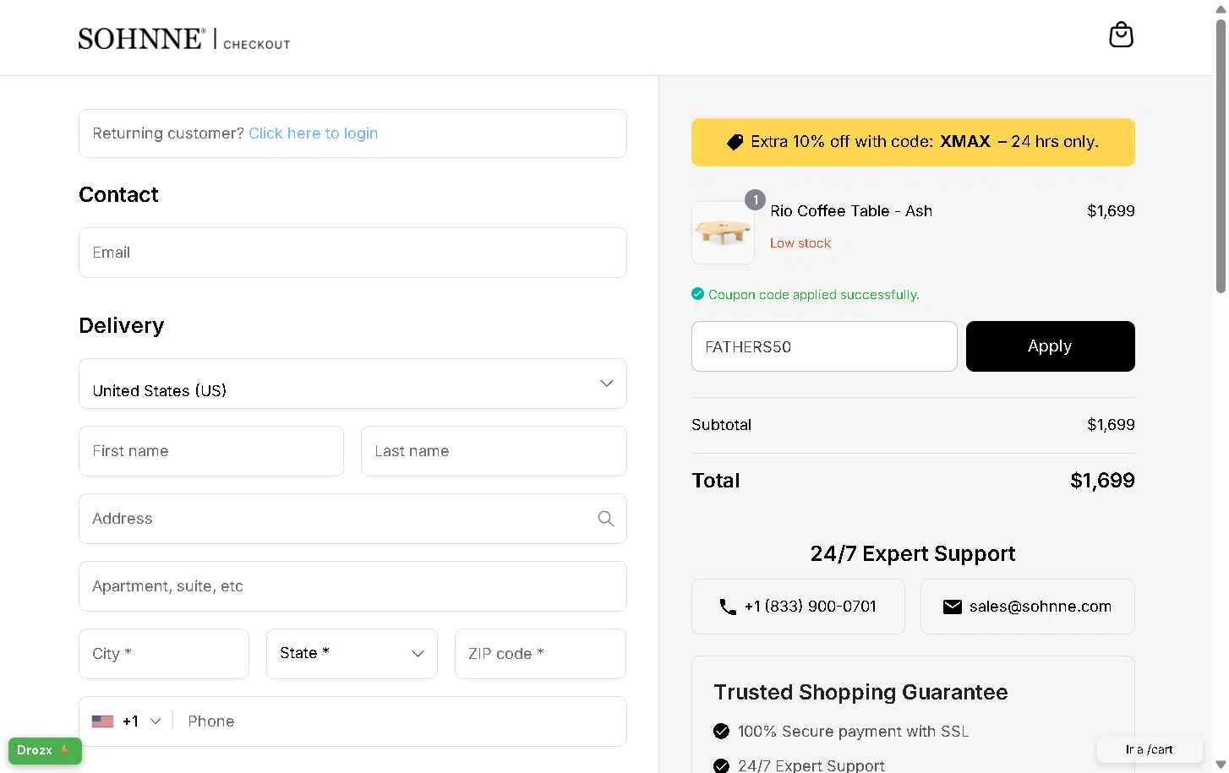Click the Low stock label
This screenshot has width=1229, height=773.
pos(800,243)
